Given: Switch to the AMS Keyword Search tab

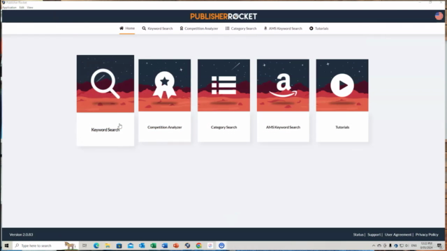Looking at the screenshot, I should (283, 29).
